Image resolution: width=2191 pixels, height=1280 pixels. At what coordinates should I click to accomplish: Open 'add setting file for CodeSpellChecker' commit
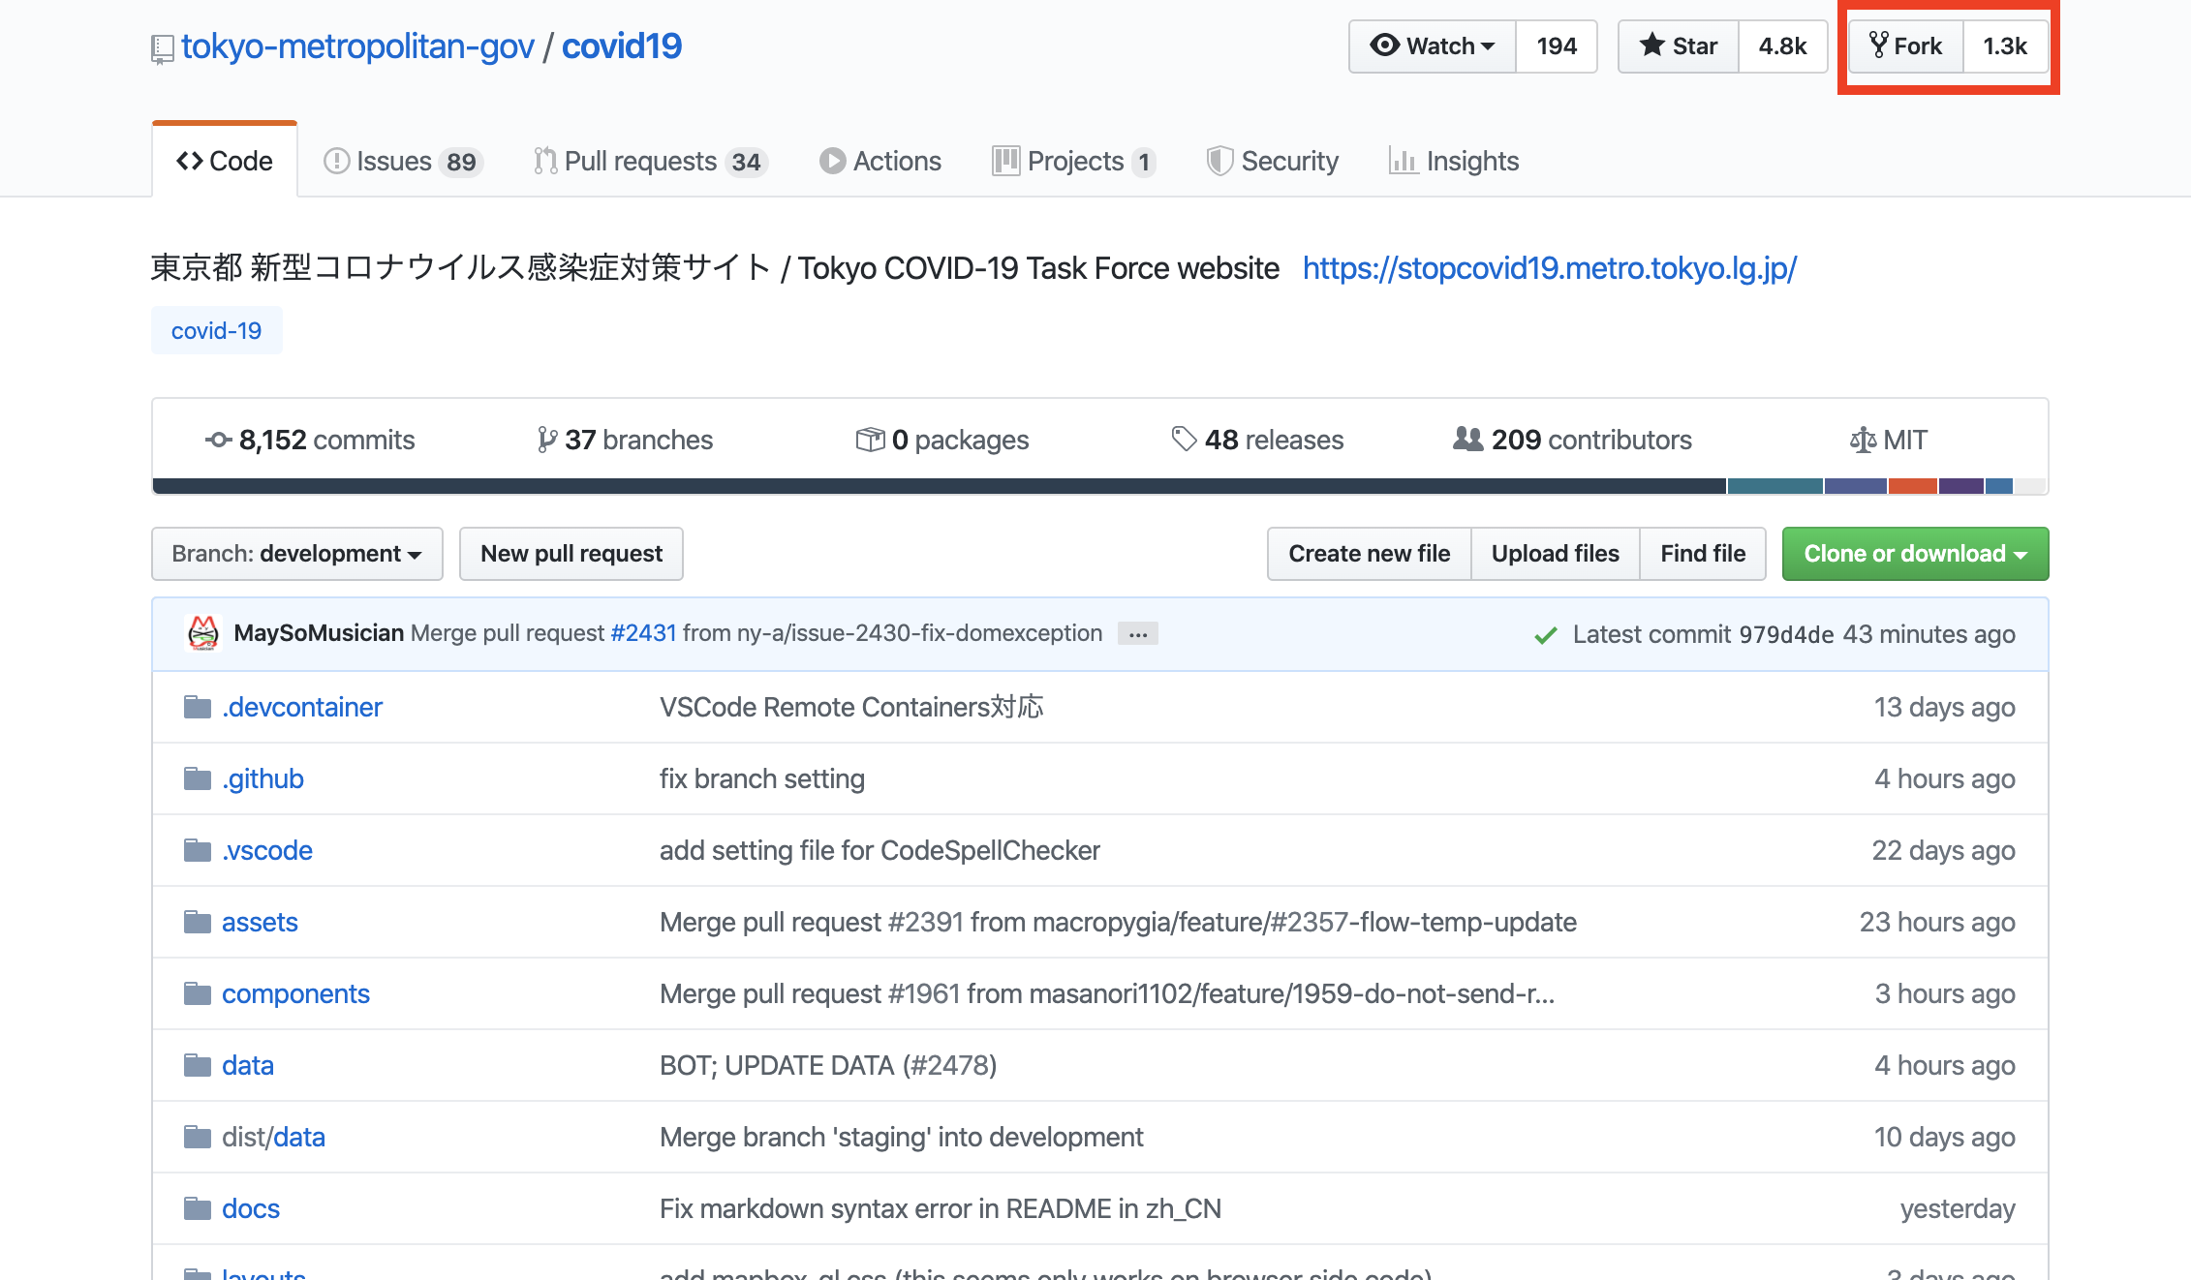pyautogui.click(x=879, y=850)
